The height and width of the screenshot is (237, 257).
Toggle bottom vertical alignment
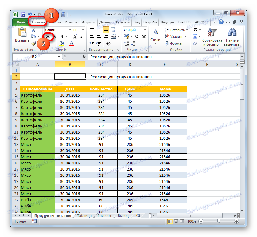106,30
